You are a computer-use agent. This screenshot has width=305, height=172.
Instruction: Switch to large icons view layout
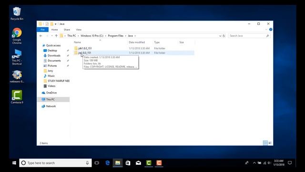(270, 143)
